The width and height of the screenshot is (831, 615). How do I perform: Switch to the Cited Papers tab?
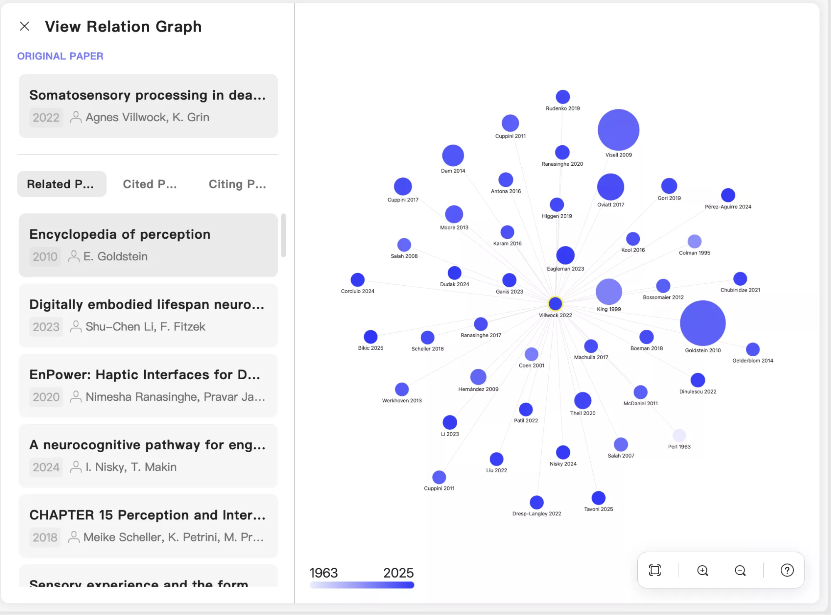tap(150, 184)
